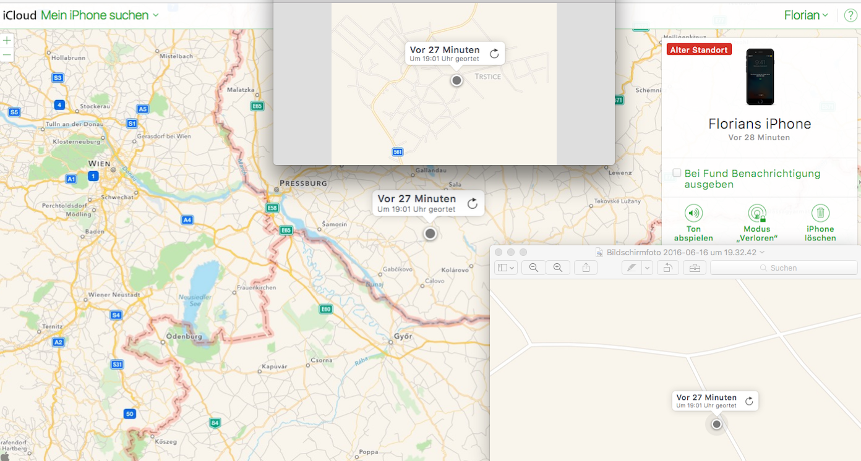The width and height of the screenshot is (861, 461).
Task: Click the Suchen search field in Preview
Action: pos(783,268)
